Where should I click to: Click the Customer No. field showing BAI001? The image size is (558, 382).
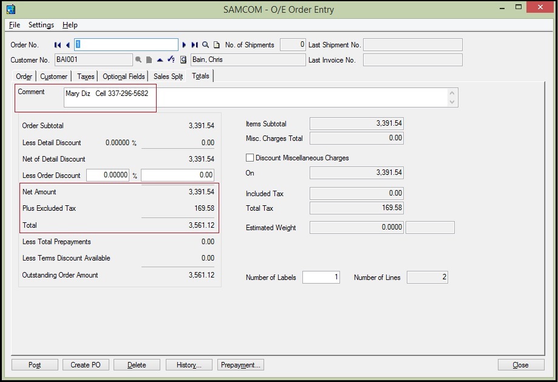[x=94, y=60]
